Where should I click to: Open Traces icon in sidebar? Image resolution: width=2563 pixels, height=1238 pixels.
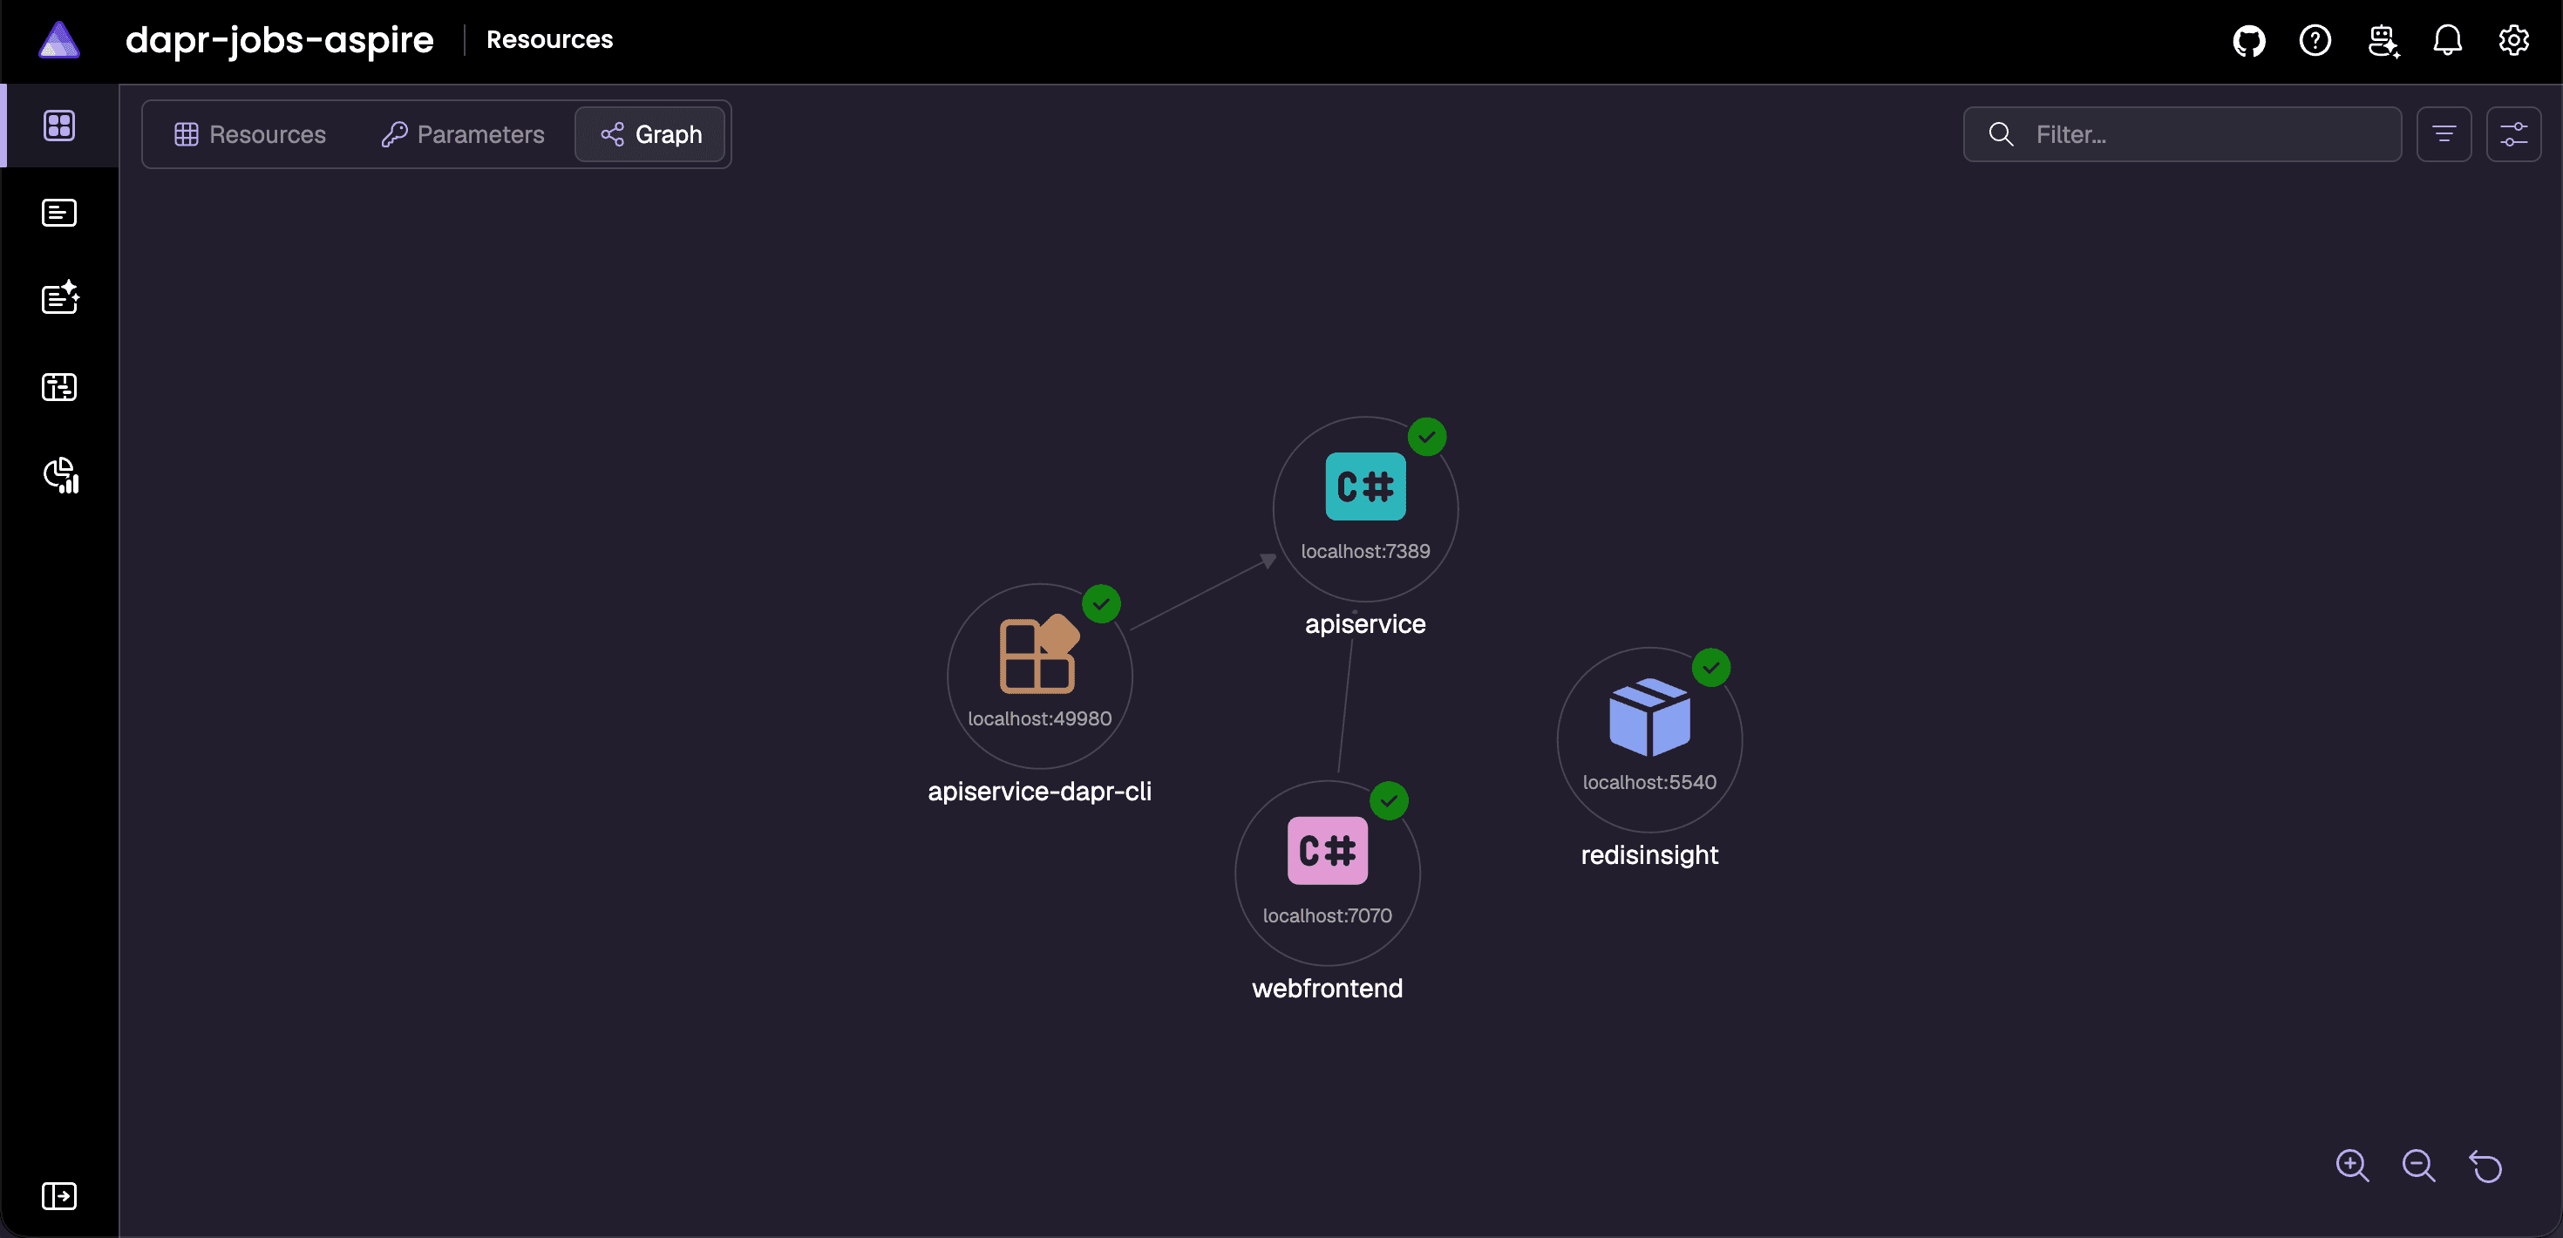point(59,386)
